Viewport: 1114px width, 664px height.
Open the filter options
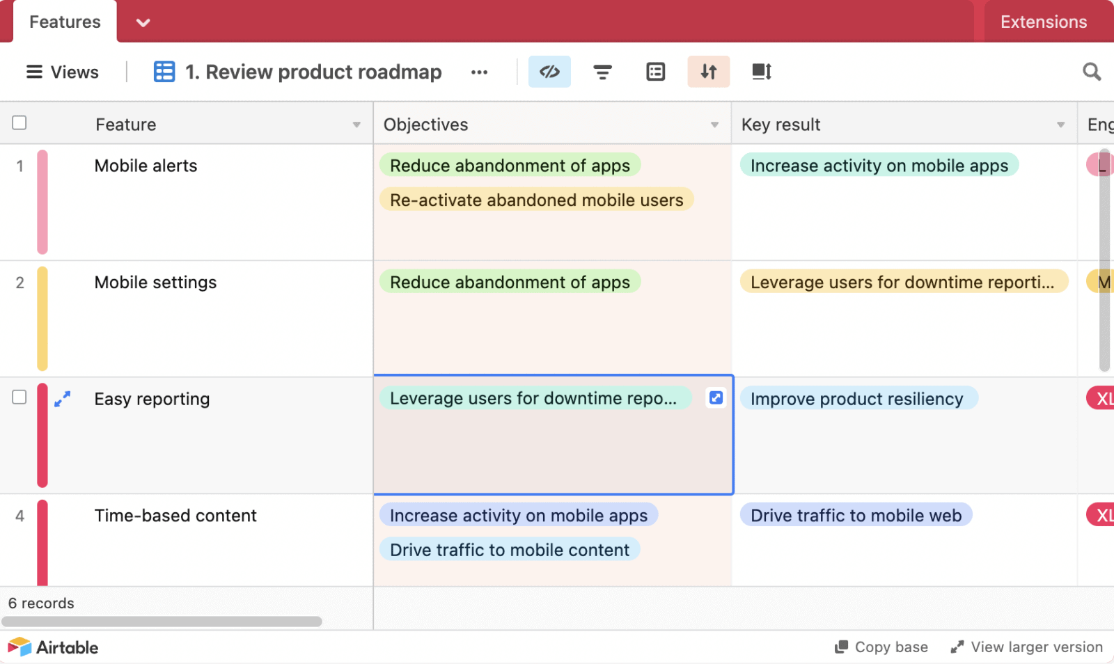click(602, 72)
